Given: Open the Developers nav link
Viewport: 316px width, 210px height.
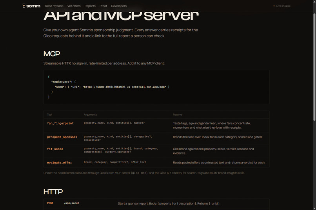Looking at the screenshot, I should tap(119, 6).
